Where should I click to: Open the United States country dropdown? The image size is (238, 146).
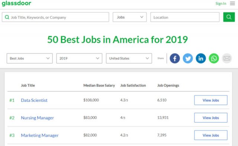point(129,58)
